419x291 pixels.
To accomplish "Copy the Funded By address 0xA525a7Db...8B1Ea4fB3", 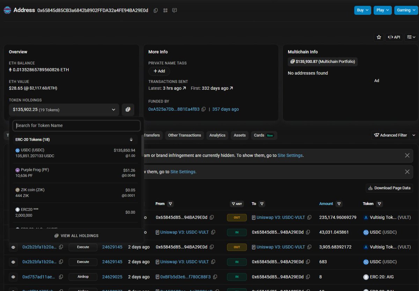I will [204, 109].
